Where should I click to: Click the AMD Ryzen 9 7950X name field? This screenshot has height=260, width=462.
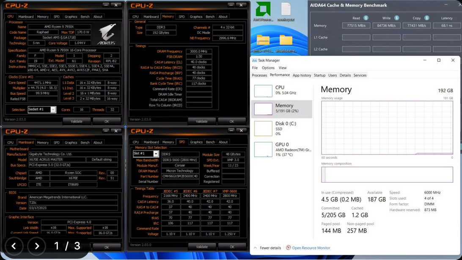point(59,27)
